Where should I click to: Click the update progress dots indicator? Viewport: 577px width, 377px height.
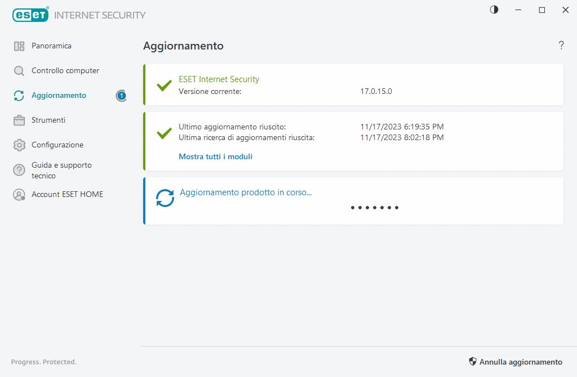[x=375, y=208]
